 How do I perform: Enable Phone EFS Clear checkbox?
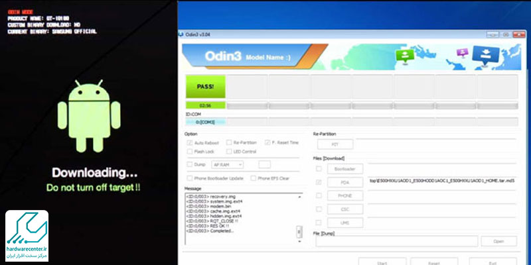point(253,178)
